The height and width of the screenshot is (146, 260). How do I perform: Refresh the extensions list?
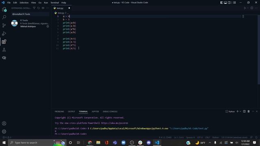point(39,8)
